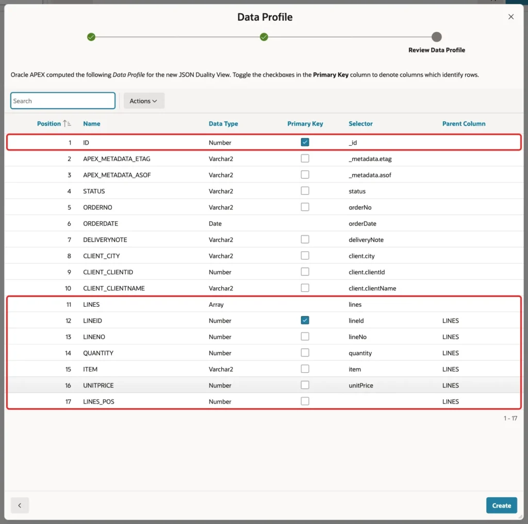
Task: Click the STATUS name cell
Action: coord(94,191)
